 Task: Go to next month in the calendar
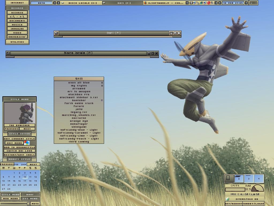pos(33,164)
